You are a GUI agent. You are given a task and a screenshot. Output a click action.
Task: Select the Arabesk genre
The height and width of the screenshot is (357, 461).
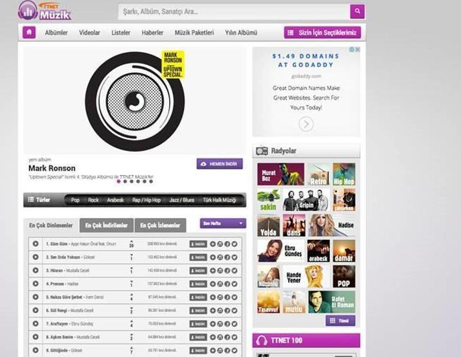pyautogui.click(x=115, y=200)
